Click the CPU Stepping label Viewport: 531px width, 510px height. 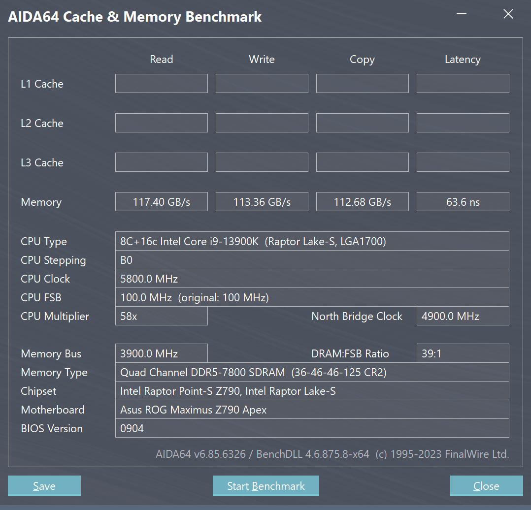tap(53, 260)
